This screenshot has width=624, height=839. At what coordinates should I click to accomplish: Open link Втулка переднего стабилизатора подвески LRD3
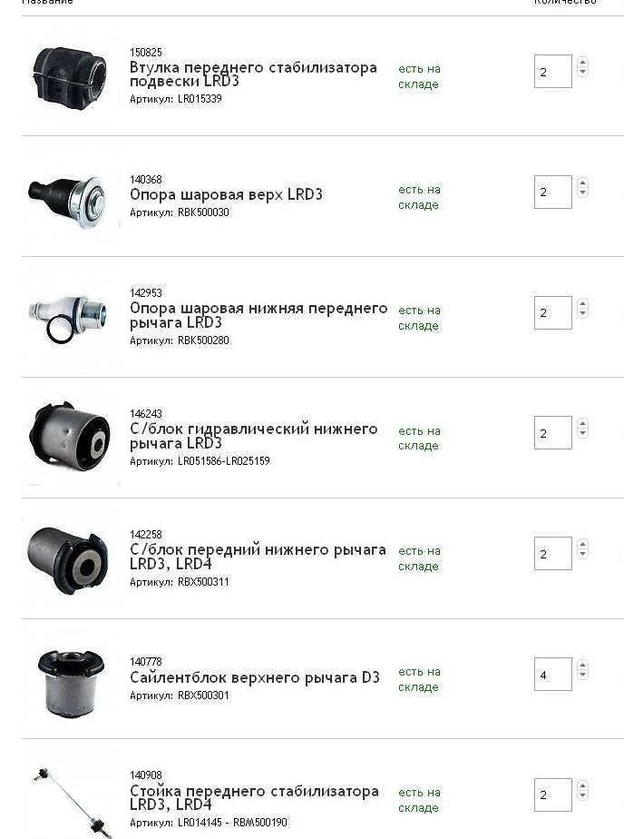[253, 74]
